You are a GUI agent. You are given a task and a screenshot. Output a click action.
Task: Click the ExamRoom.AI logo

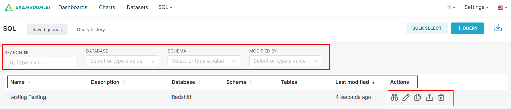(x=27, y=7)
